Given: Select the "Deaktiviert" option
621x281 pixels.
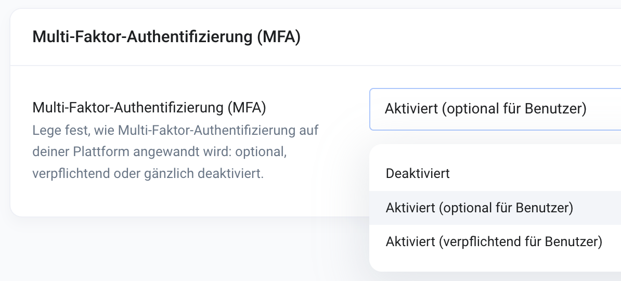Looking at the screenshot, I should click(418, 173).
